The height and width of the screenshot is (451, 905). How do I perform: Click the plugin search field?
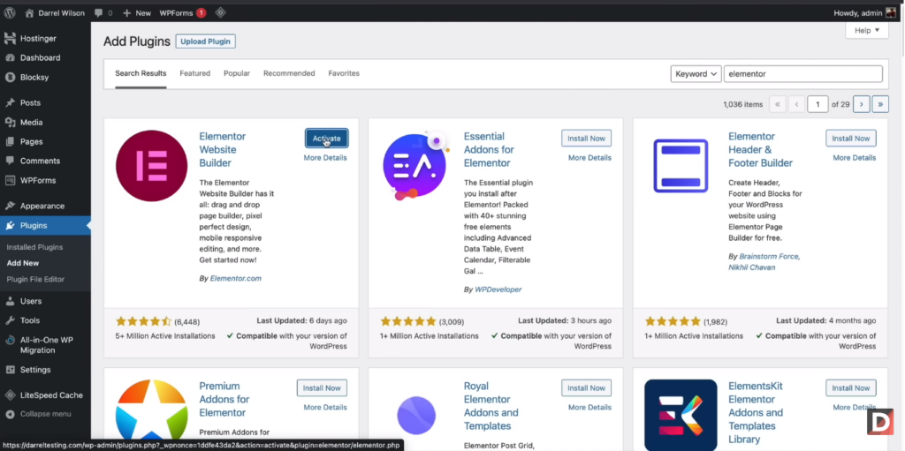(802, 74)
